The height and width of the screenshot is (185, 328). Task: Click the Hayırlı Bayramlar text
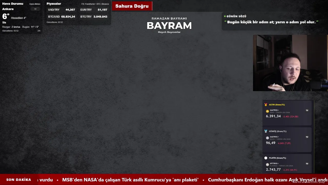click(x=169, y=32)
